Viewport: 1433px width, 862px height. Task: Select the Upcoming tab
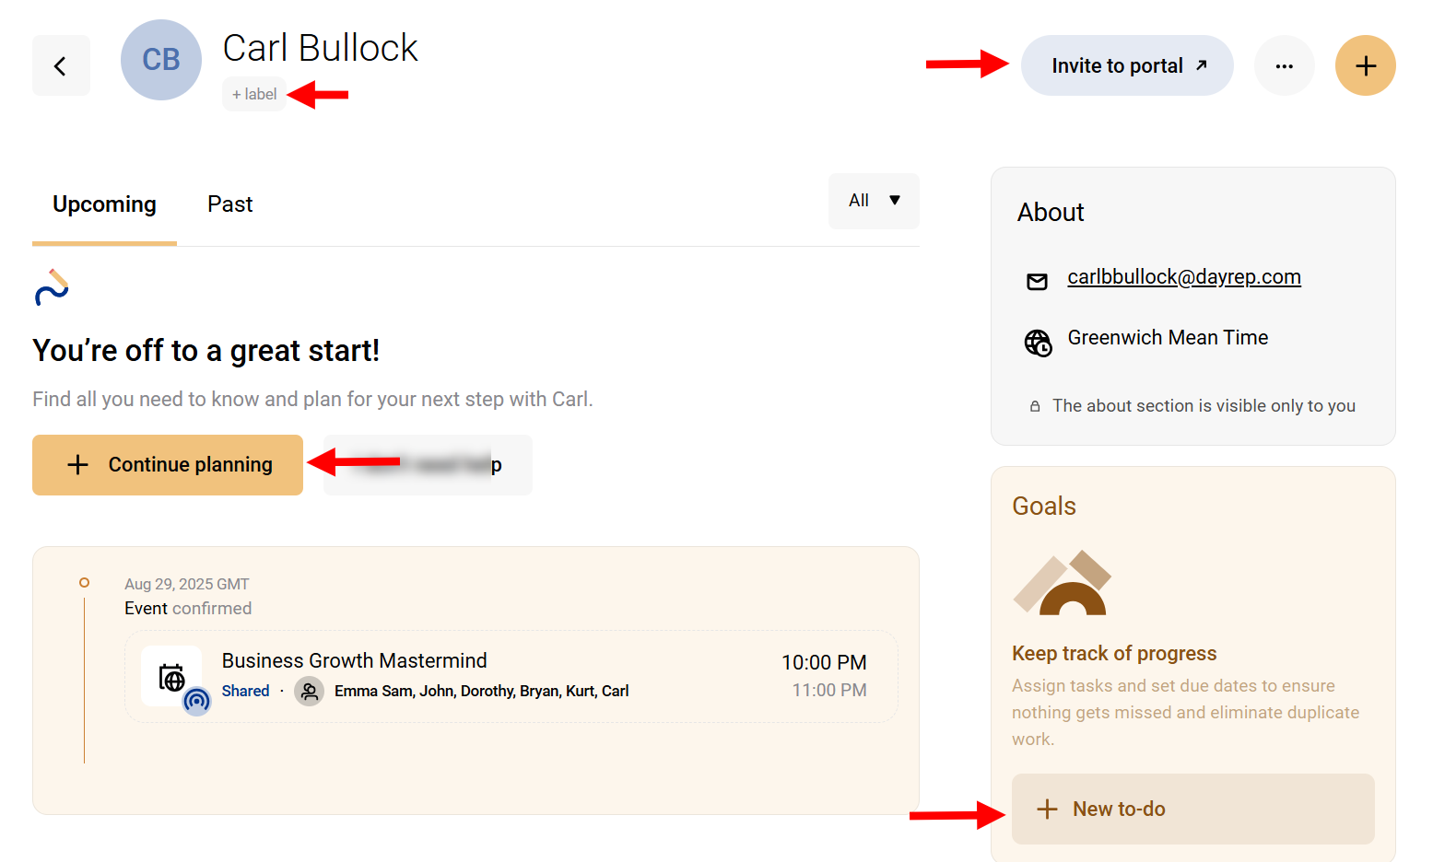[103, 204]
